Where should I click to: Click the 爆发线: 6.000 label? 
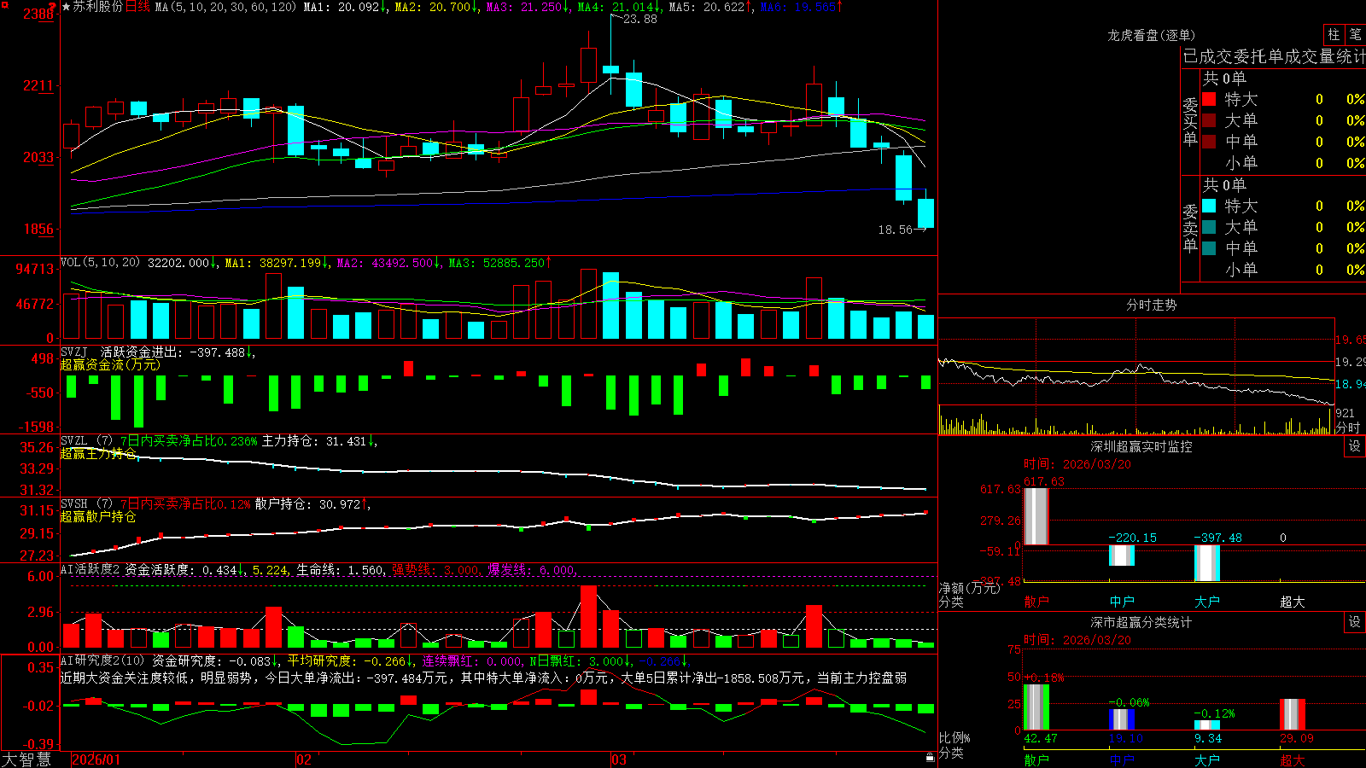tap(533, 570)
